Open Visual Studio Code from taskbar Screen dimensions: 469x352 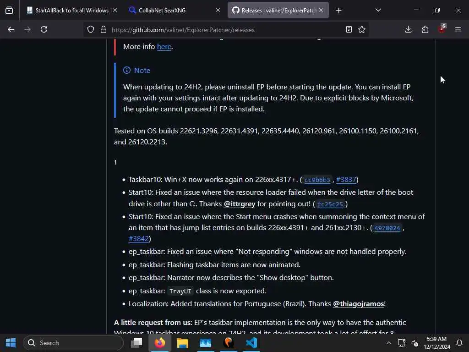click(251, 343)
